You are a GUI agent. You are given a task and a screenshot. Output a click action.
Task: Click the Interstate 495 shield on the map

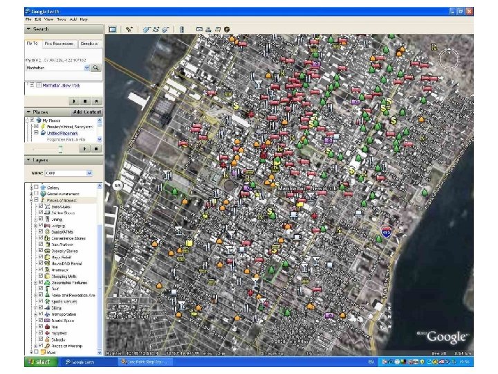(386, 231)
